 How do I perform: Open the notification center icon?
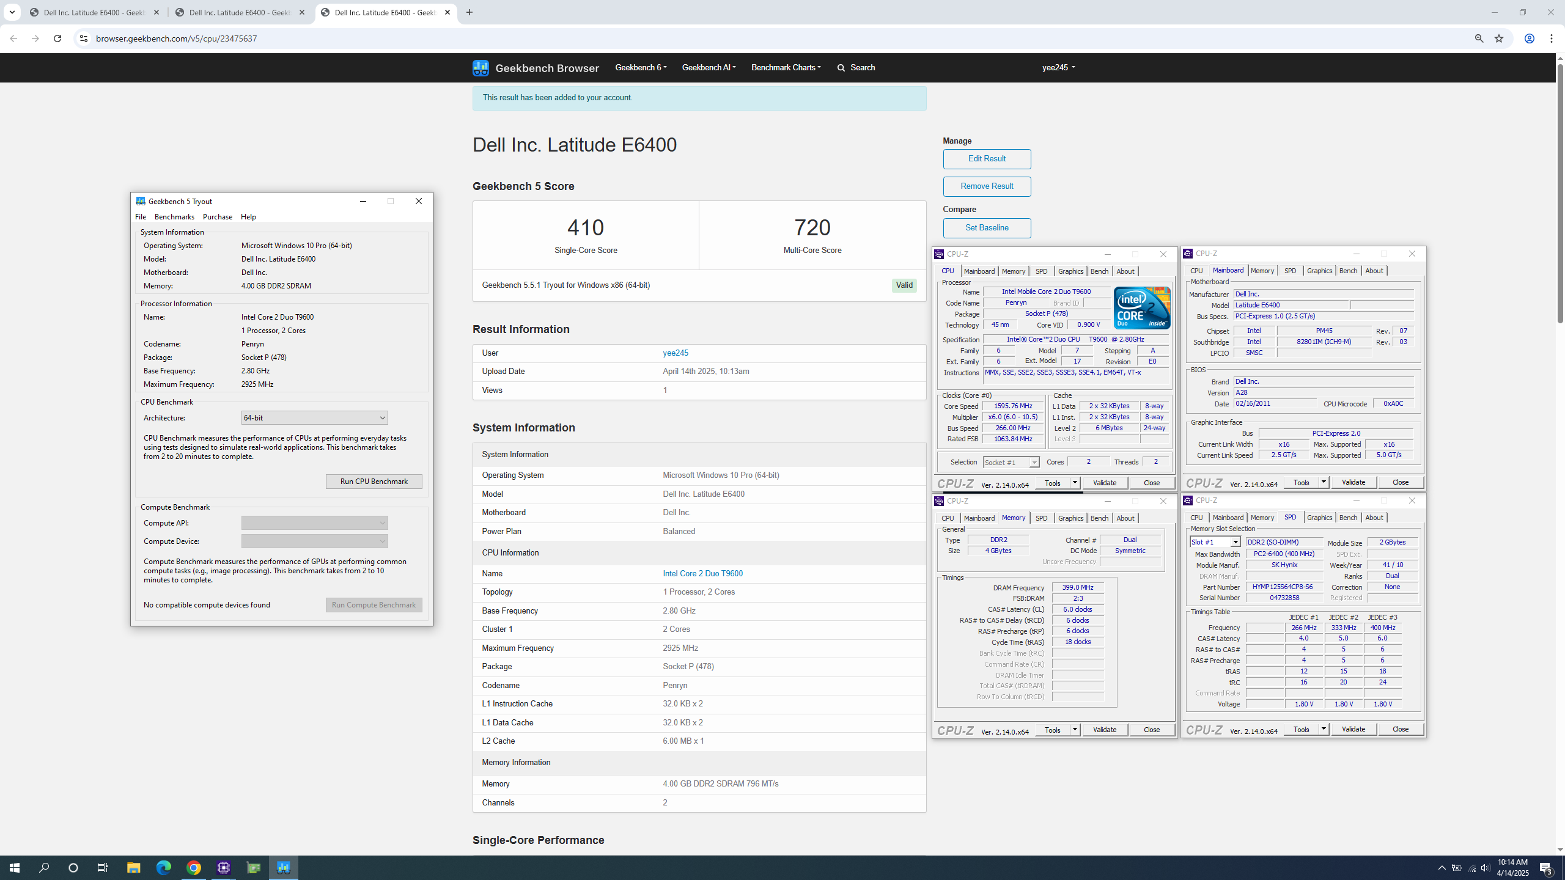pos(1547,868)
